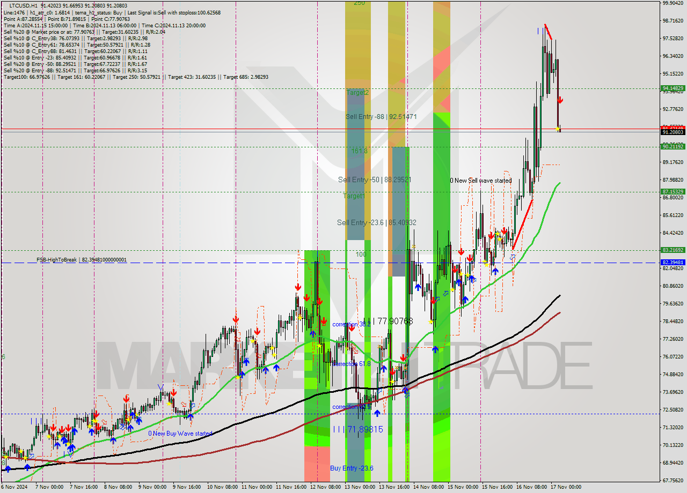Select the Target2 label on the chart
687x493 pixels.
click(357, 93)
